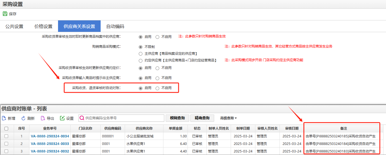Click the New document icon in list toolbar
Image resolution: width=386 pixels, height=155 pixels.
4,118
